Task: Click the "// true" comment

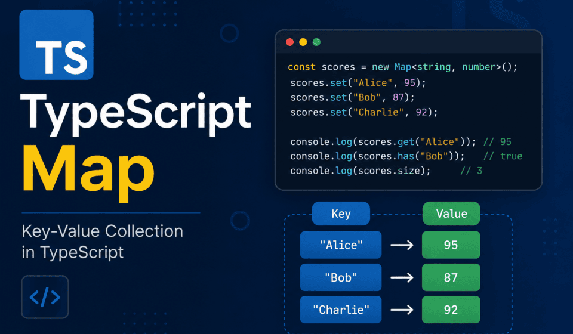Action: point(503,156)
